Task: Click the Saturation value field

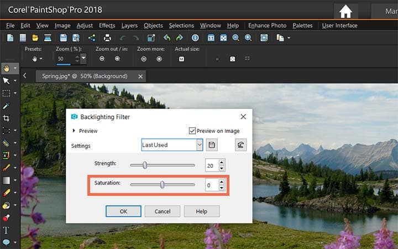Action: pyautogui.click(x=212, y=185)
